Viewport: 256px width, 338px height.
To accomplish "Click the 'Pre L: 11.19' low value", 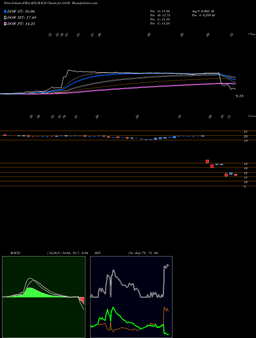I will pyautogui.click(x=160, y=19).
